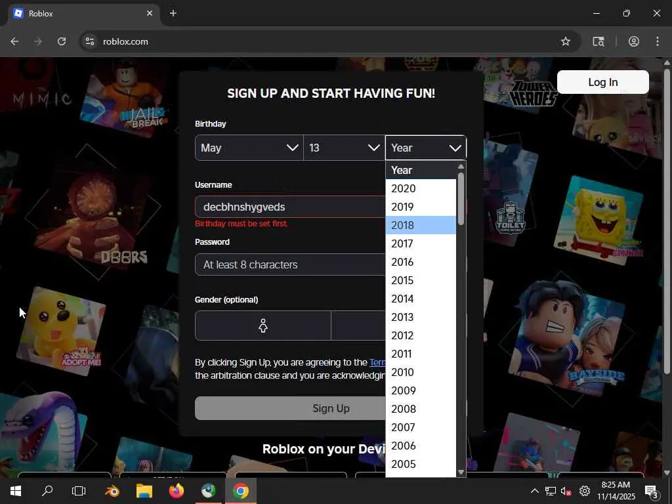
Task: Pick 2010 from year list
Action: point(421,372)
